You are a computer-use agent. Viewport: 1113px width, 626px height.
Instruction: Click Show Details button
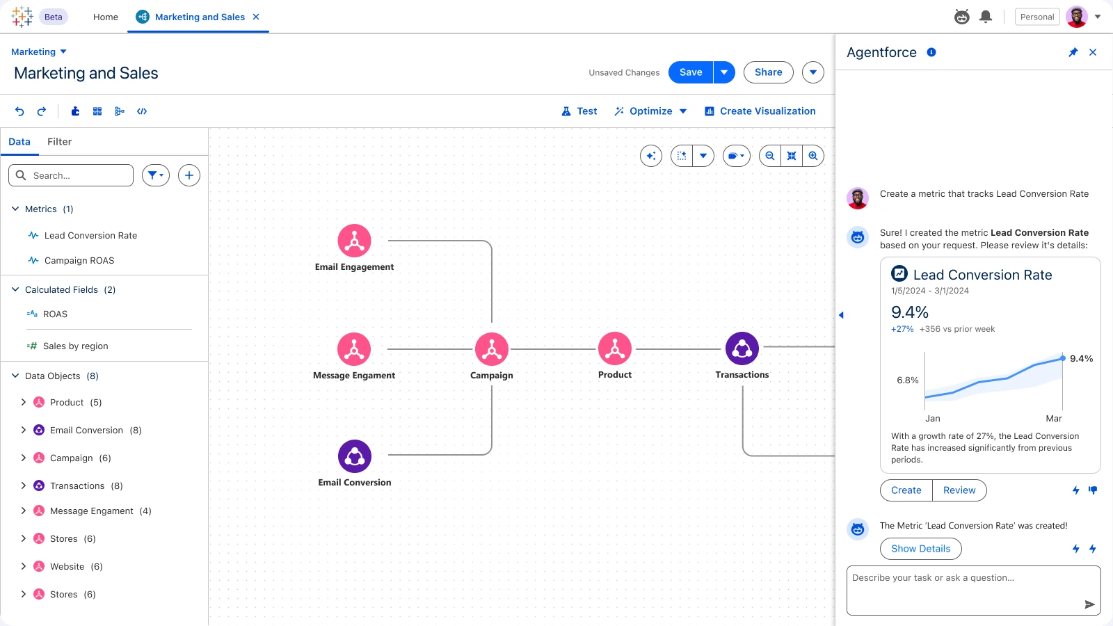click(921, 549)
